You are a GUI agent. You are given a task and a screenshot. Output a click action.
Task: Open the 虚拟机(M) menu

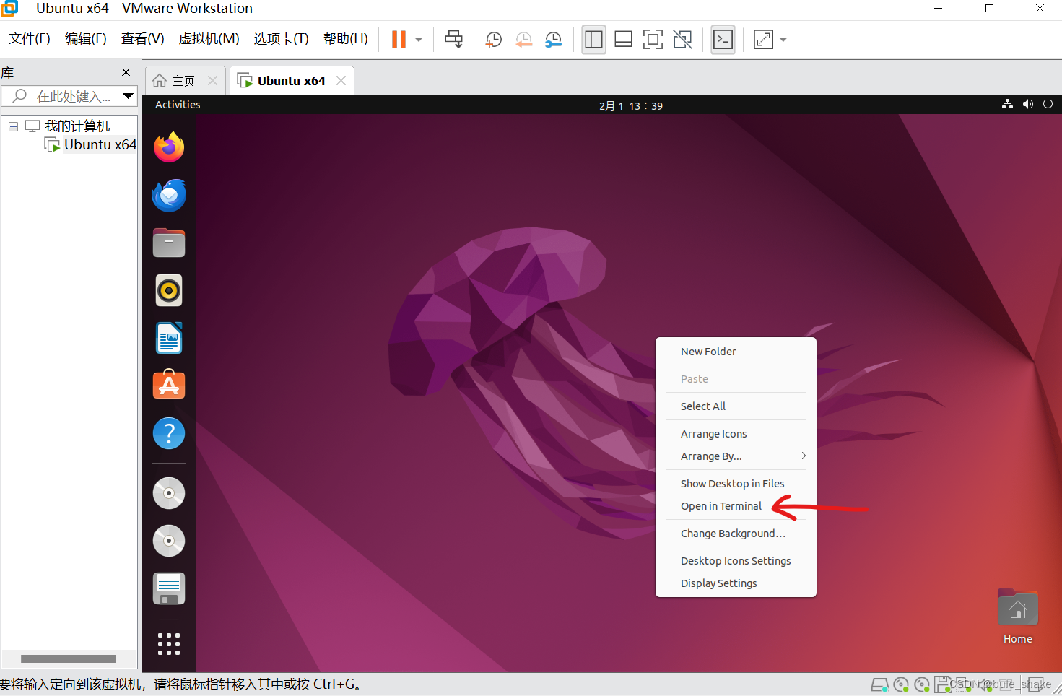click(208, 39)
